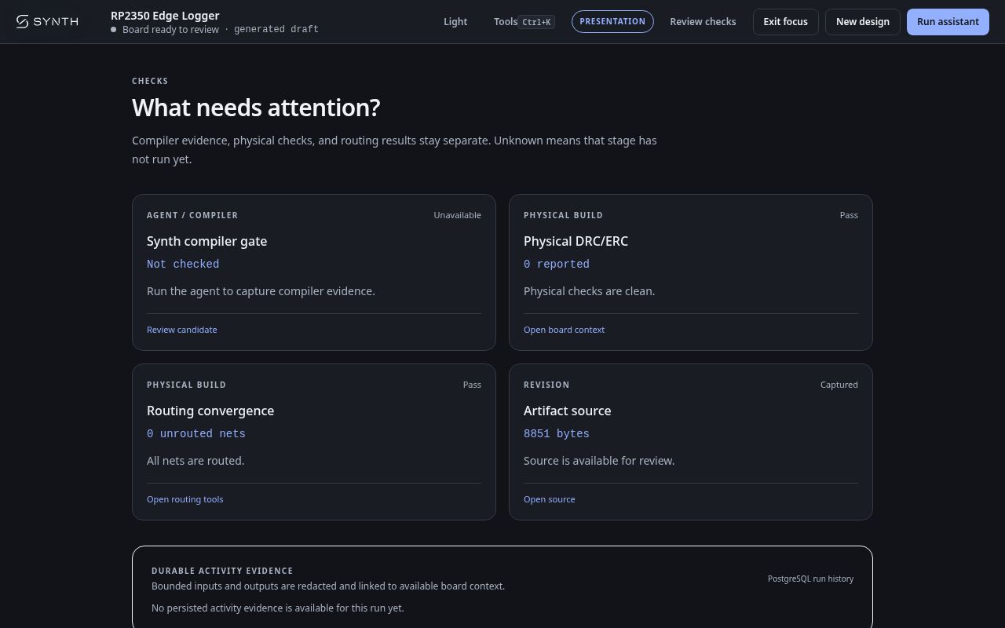Click the '8851 bytes' value
Image resolution: width=1005 pixels, height=628 pixels.
point(556,434)
